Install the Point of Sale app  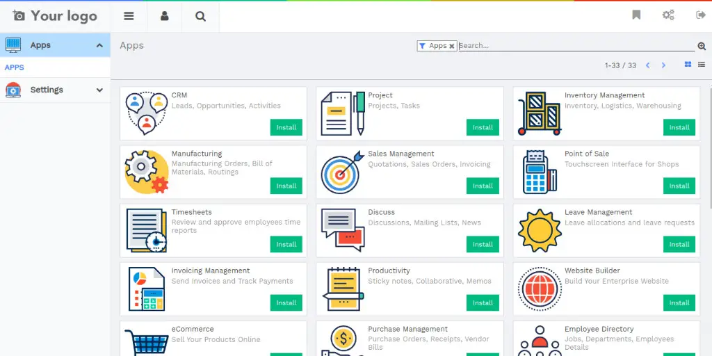tap(679, 186)
